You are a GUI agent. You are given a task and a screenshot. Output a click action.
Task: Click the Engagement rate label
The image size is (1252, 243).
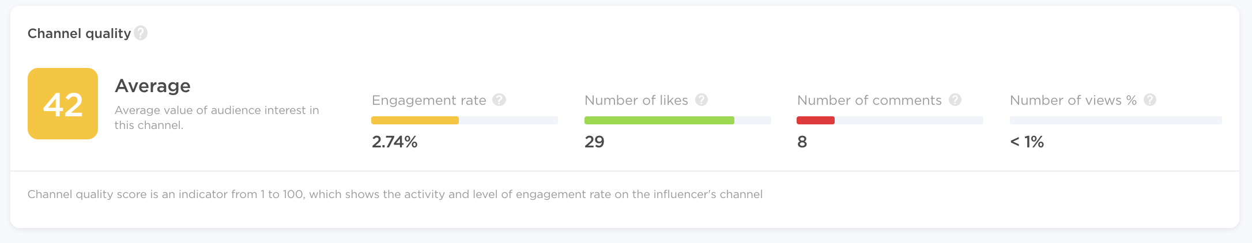click(x=429, y=100)
